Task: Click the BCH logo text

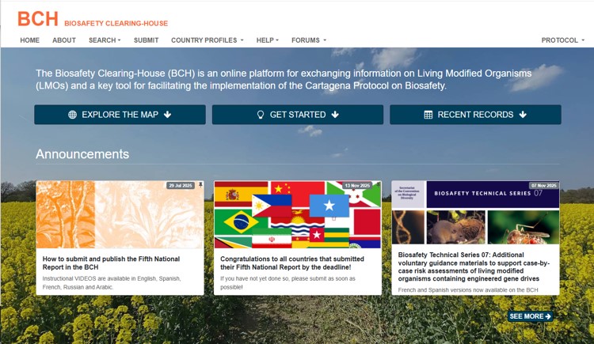Action: click(37, 19)
